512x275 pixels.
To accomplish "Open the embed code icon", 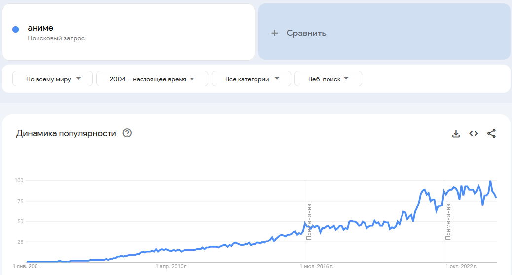I will coord(474,133).
